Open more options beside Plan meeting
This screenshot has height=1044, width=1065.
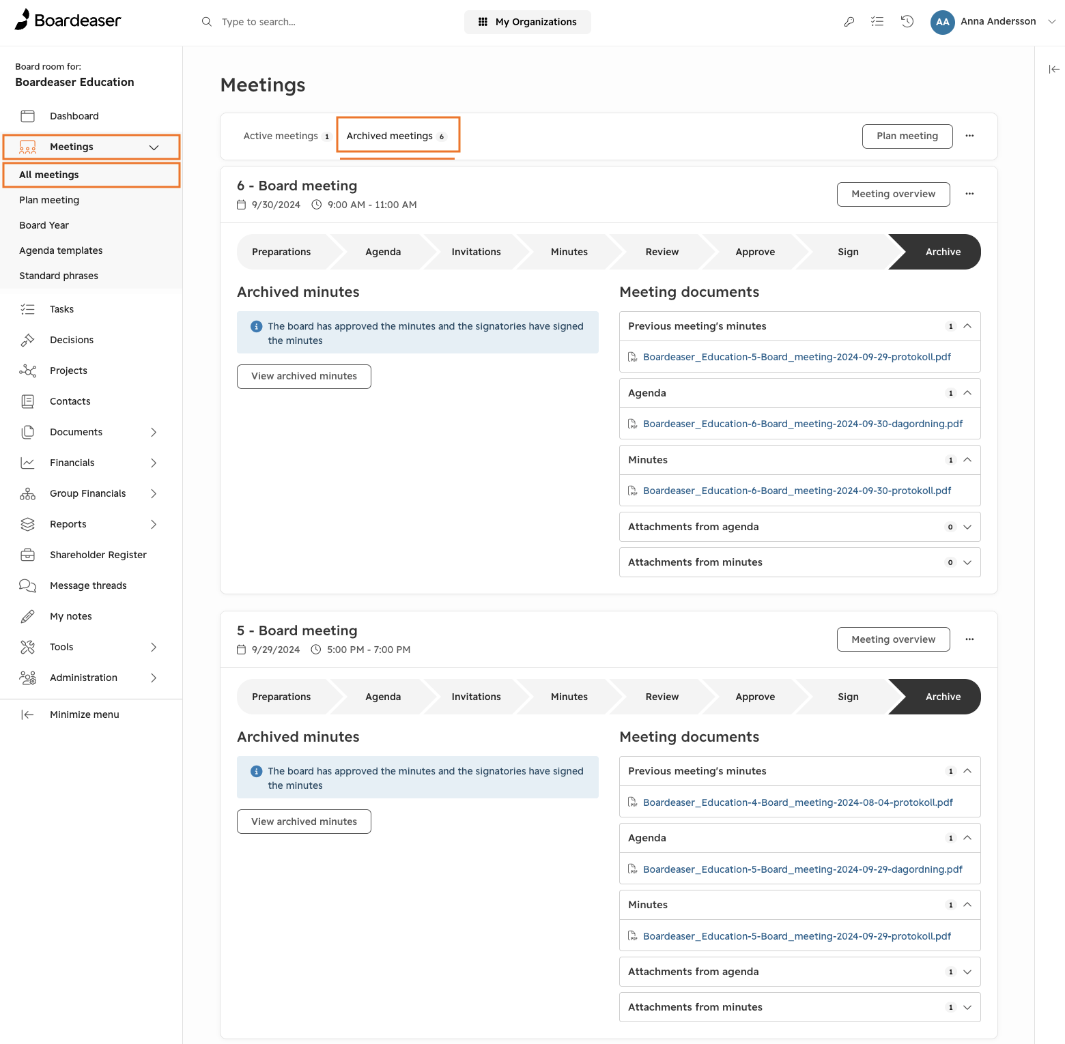pos(969,136)
